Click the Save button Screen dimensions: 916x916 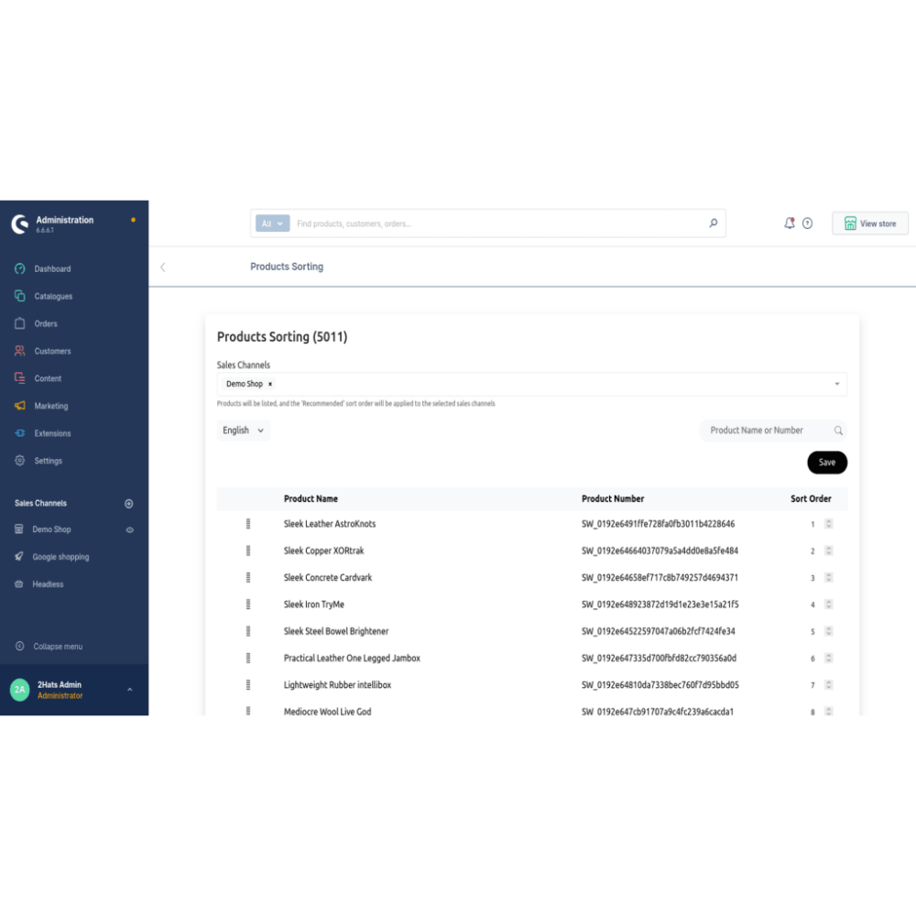pyautogui.click(x=826, y=463)
